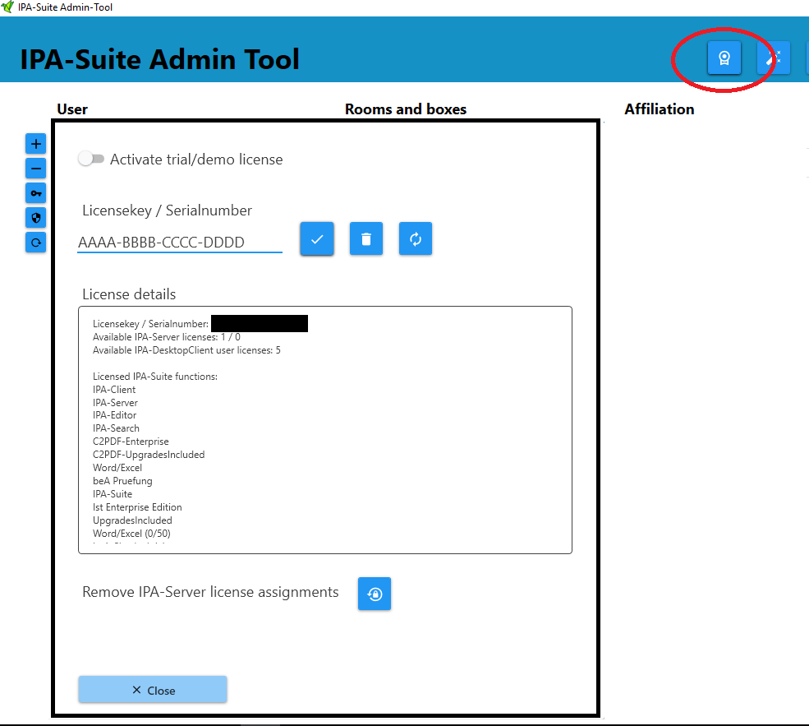
Task: Click the plus button to add user
Action: click(x=35, y=144)
